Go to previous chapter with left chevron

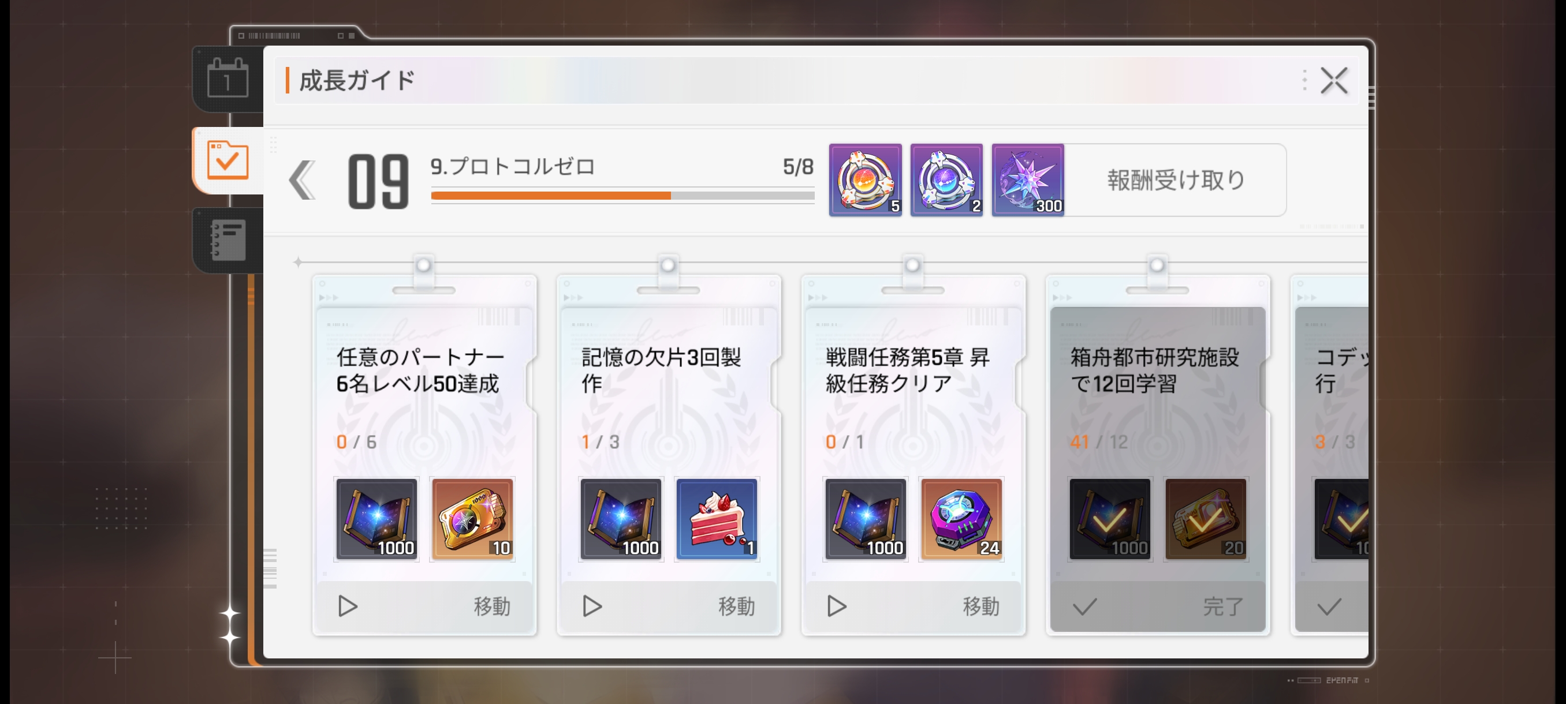(x=302, y=180)
